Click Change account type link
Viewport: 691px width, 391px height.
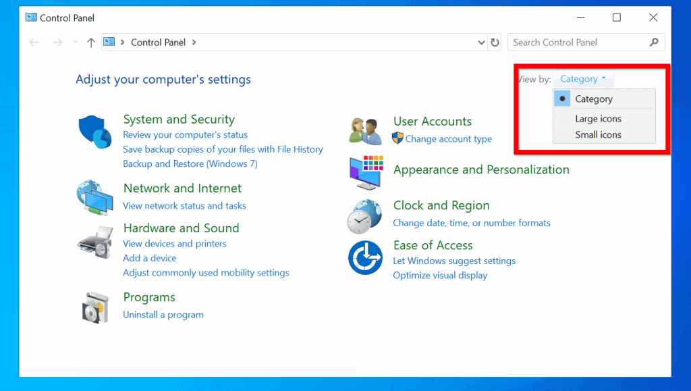coord(449,139)
